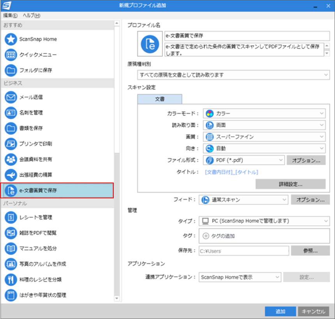Choose the 料理のレシピを分類 cutlery icon
Image resolution: width=335 pixels, height=319 pixels.
coord(11,280)
